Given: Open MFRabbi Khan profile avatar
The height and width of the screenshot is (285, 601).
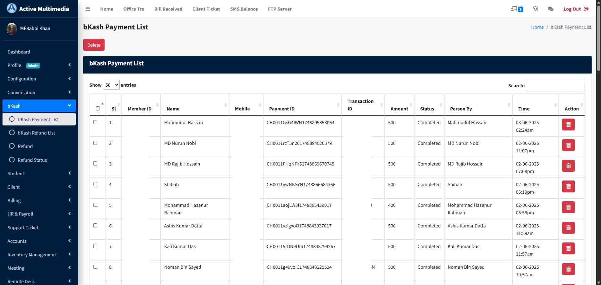Looking at the screenshot, I should pos(12,28).
